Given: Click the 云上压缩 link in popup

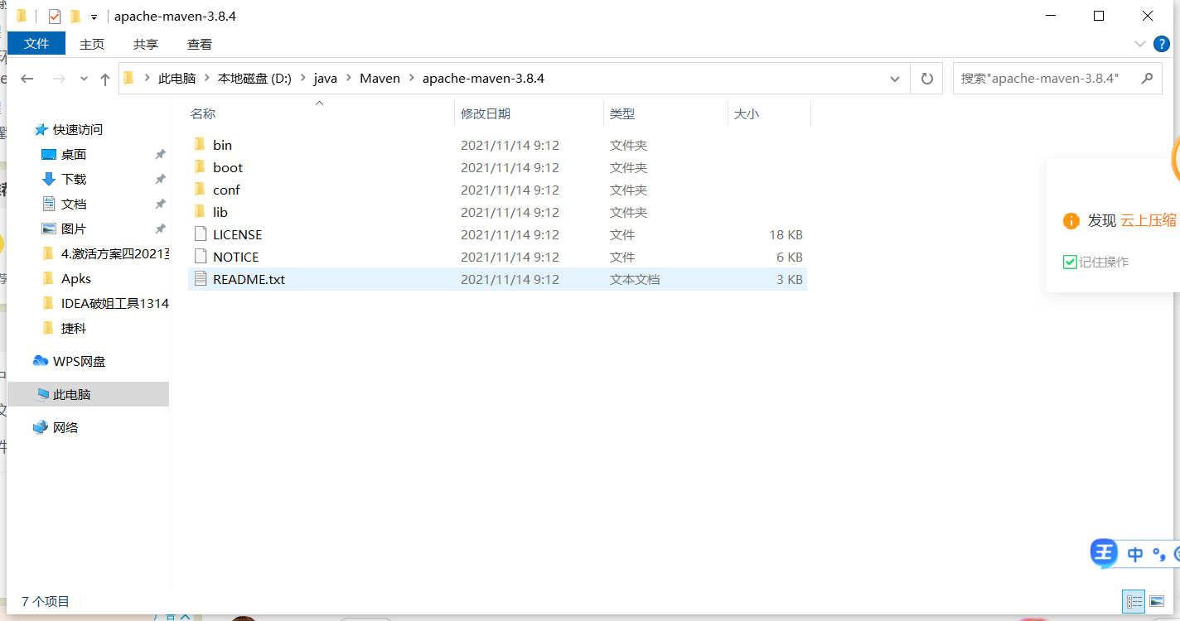Looking at the screenshot, I should tap(1149, 221).
